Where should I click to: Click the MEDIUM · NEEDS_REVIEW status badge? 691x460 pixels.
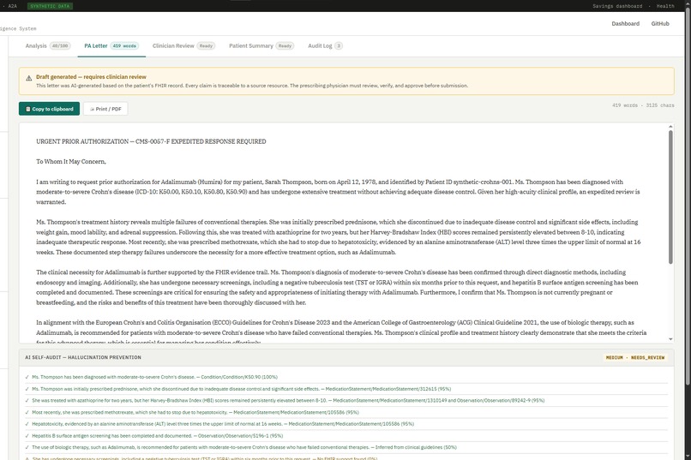pyautogui.click(x=635, y=357)
